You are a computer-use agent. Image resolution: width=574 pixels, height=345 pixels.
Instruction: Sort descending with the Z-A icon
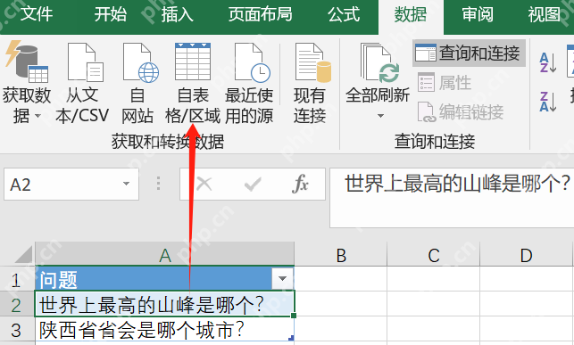[548, 102]
